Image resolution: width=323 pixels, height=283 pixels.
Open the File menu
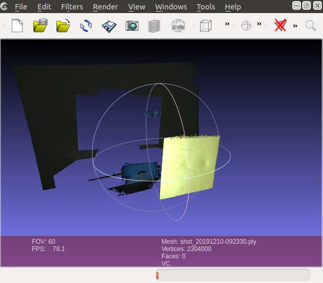click(x=21, y=7)
